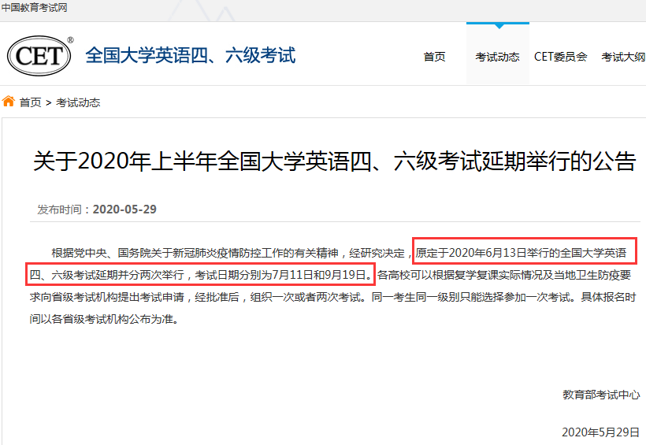The image size is (646, 445).
Task: Go to the 考试大纲 navigation item
Action: [623, 57]
